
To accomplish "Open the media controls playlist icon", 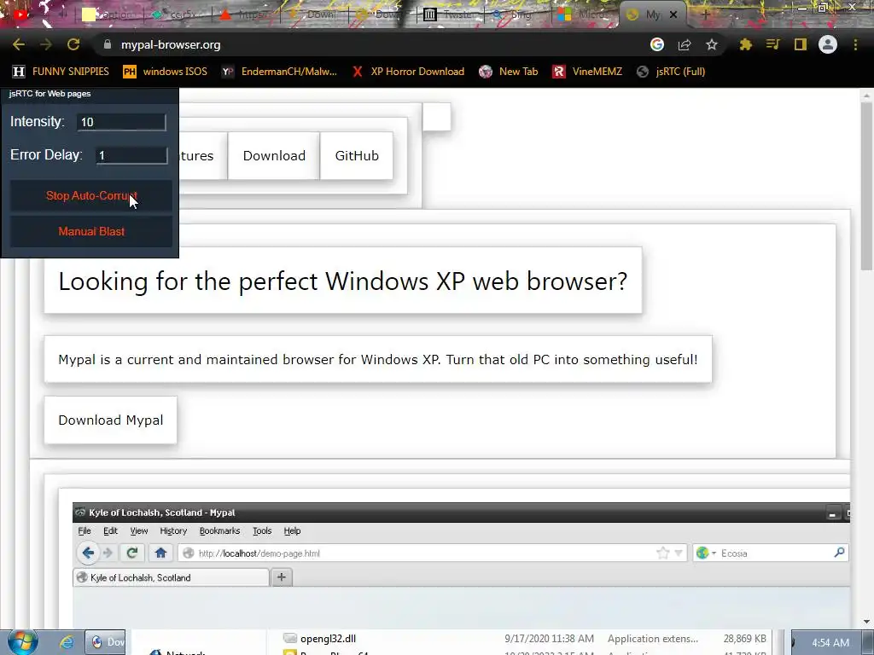I will 772,44.
